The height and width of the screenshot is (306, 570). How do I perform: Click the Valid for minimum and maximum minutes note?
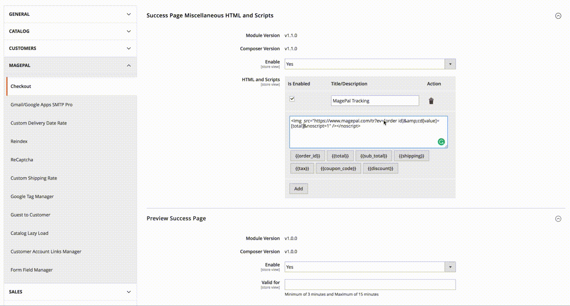pos(332,294)
